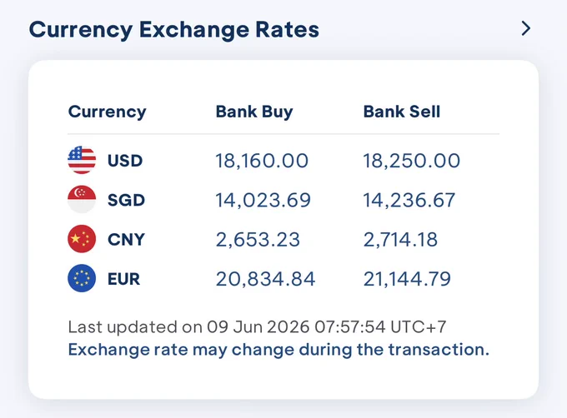Image resolution: width=567 pixels, height=418 pixels.
Task: Click the Last updated timestamp text
Action: [257, 327]
